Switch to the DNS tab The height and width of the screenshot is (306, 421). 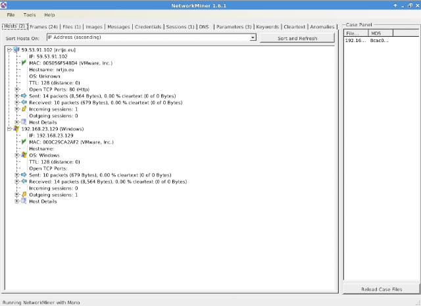[204, 26]
